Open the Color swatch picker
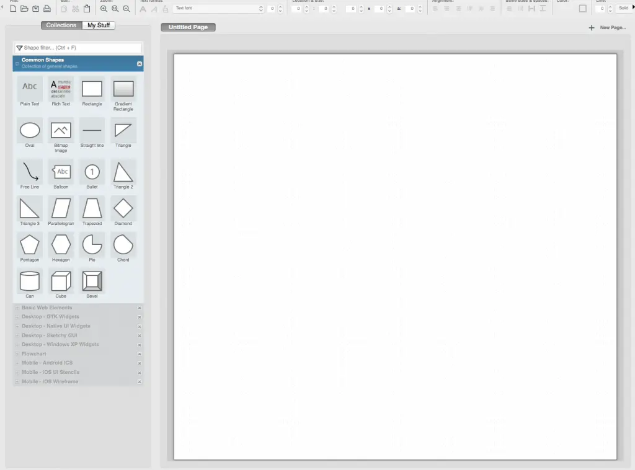This screenshot has height=470, width=635. 582,9
